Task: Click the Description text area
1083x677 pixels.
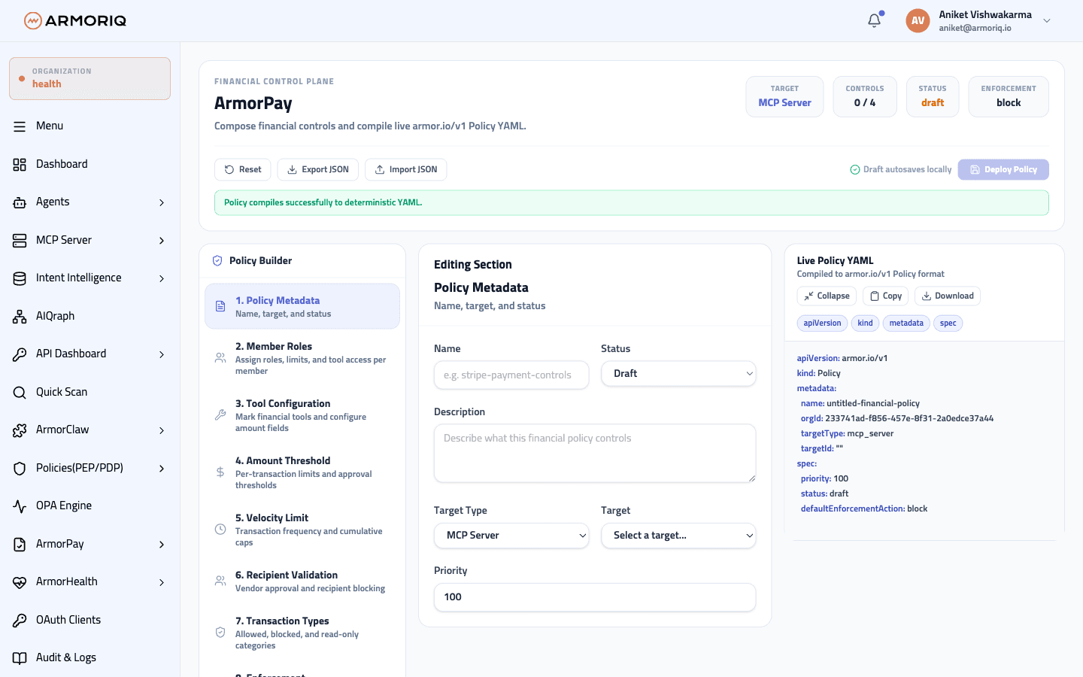Action: (595, 454)
